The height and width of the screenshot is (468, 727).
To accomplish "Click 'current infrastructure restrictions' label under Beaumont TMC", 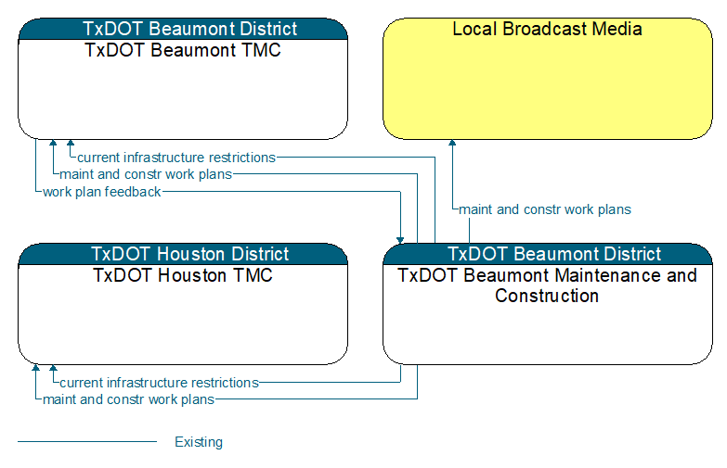I will [x=176, y=158].
